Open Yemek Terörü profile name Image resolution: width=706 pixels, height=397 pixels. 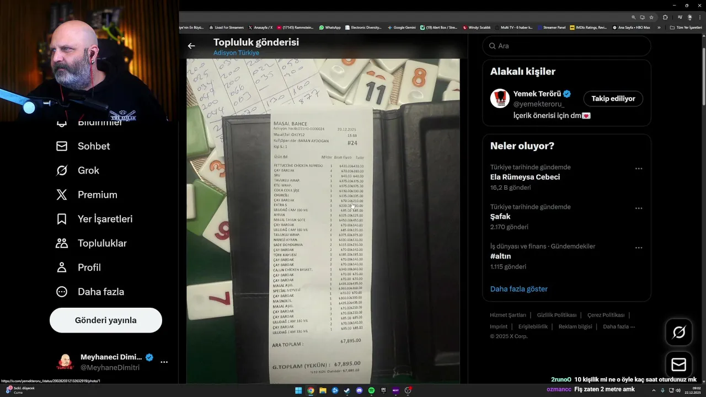click(537, 94)
